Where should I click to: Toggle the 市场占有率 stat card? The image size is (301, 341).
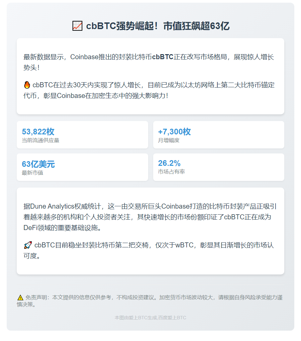point(219,167)
